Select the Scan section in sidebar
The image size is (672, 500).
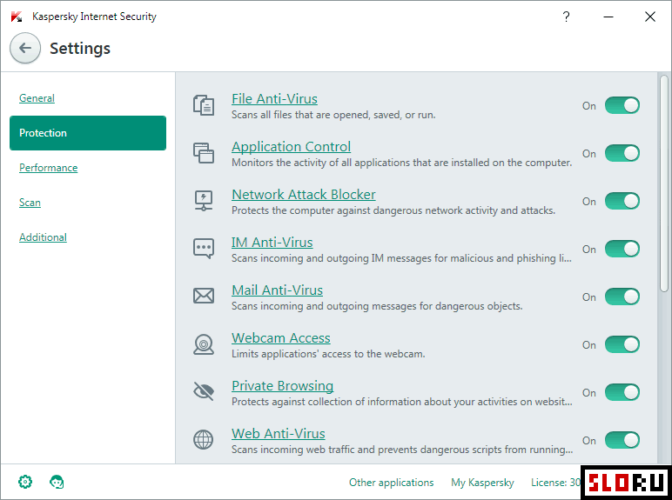(x=30, y=202)
